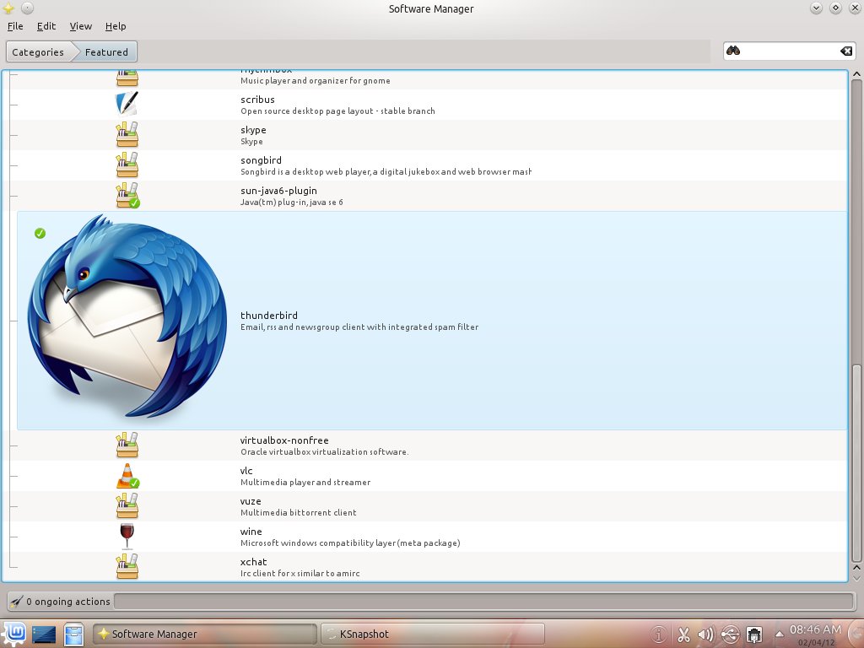The height and width of the screenshot is (648, 864).
Task: Click the show desktop taskbar icon
Action: (x=44, y=634)
